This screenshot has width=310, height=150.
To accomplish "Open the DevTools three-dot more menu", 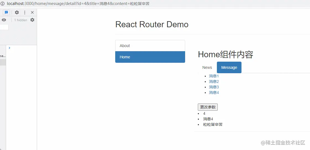I will point(25,12).
